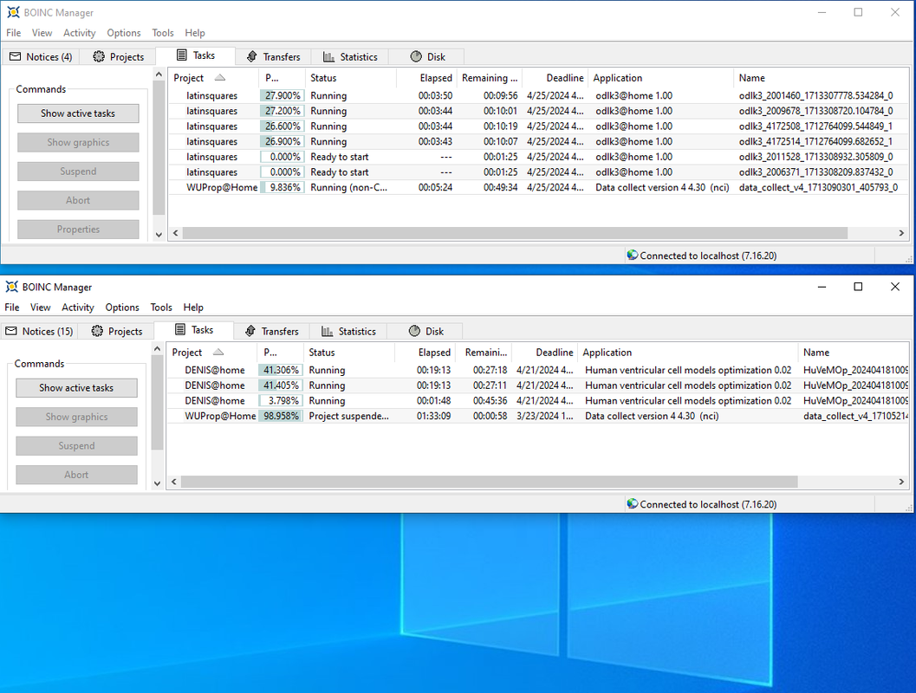Select task odlk3_2011528_1713308932.305809_0
Viewport: 916px width, 693px height.
click(539, 157)
